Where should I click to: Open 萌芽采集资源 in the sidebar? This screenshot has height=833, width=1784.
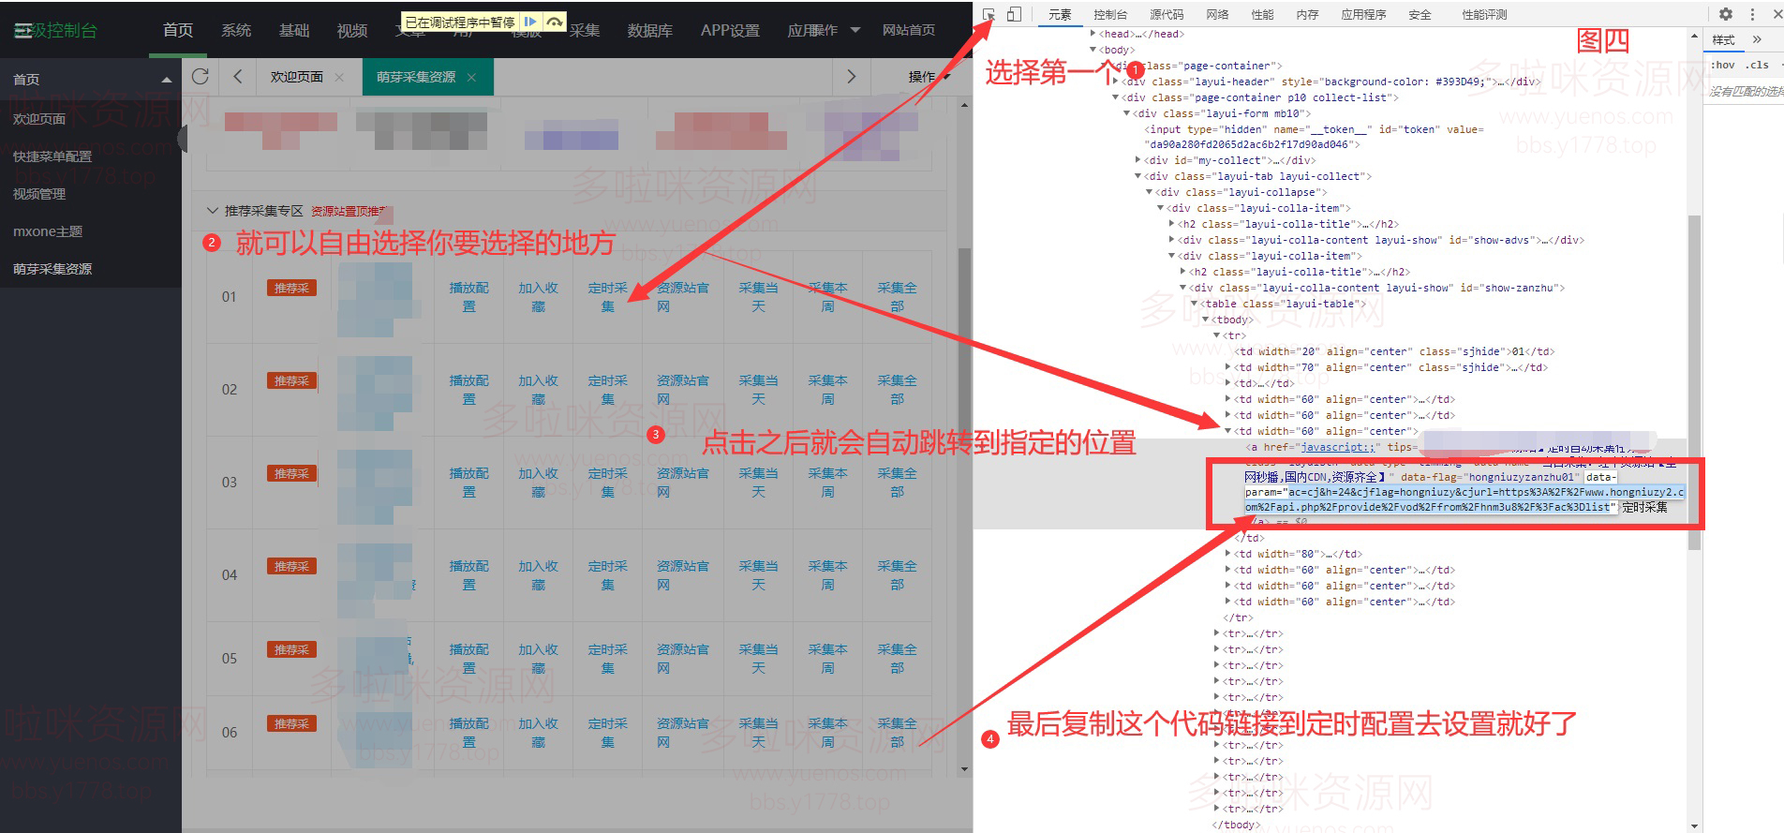click(x=52, y=269)
